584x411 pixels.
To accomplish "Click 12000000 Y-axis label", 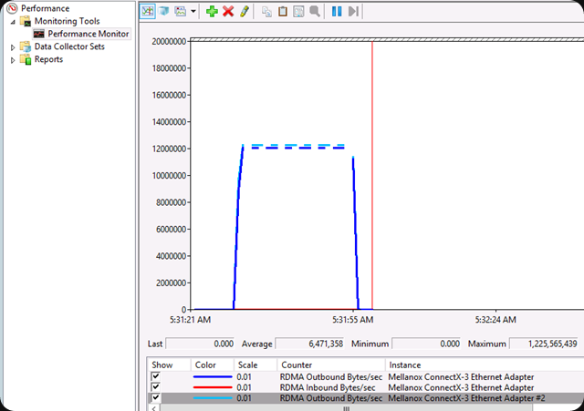I will pyautogui.click(x=169, y=149).
